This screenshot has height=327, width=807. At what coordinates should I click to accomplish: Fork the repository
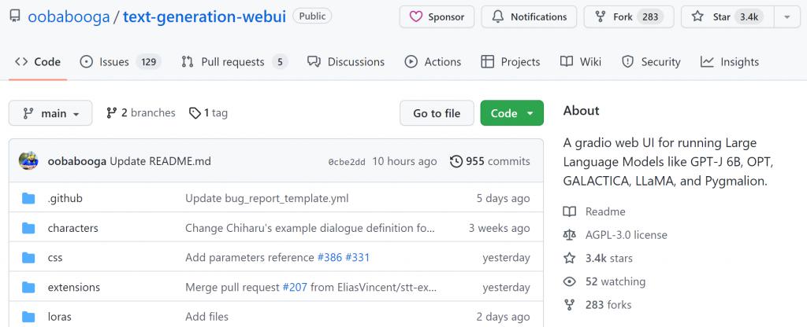628,17
